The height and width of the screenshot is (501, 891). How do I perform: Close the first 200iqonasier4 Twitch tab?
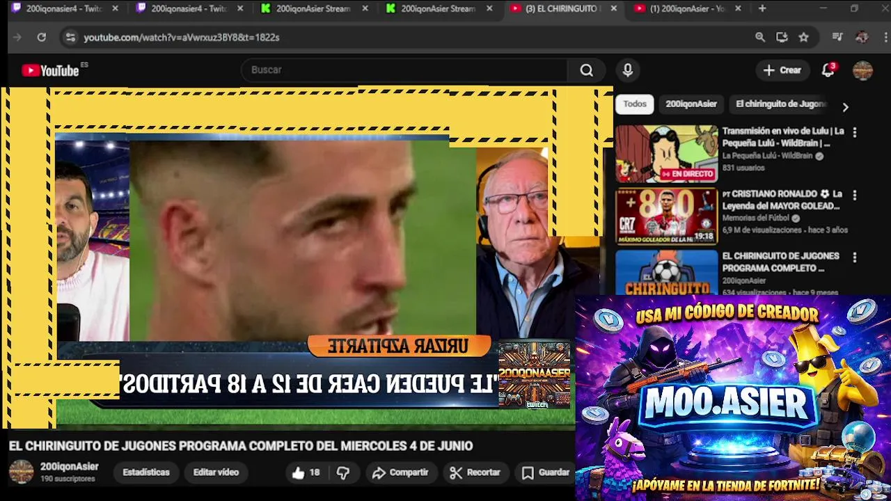[116, 9]
